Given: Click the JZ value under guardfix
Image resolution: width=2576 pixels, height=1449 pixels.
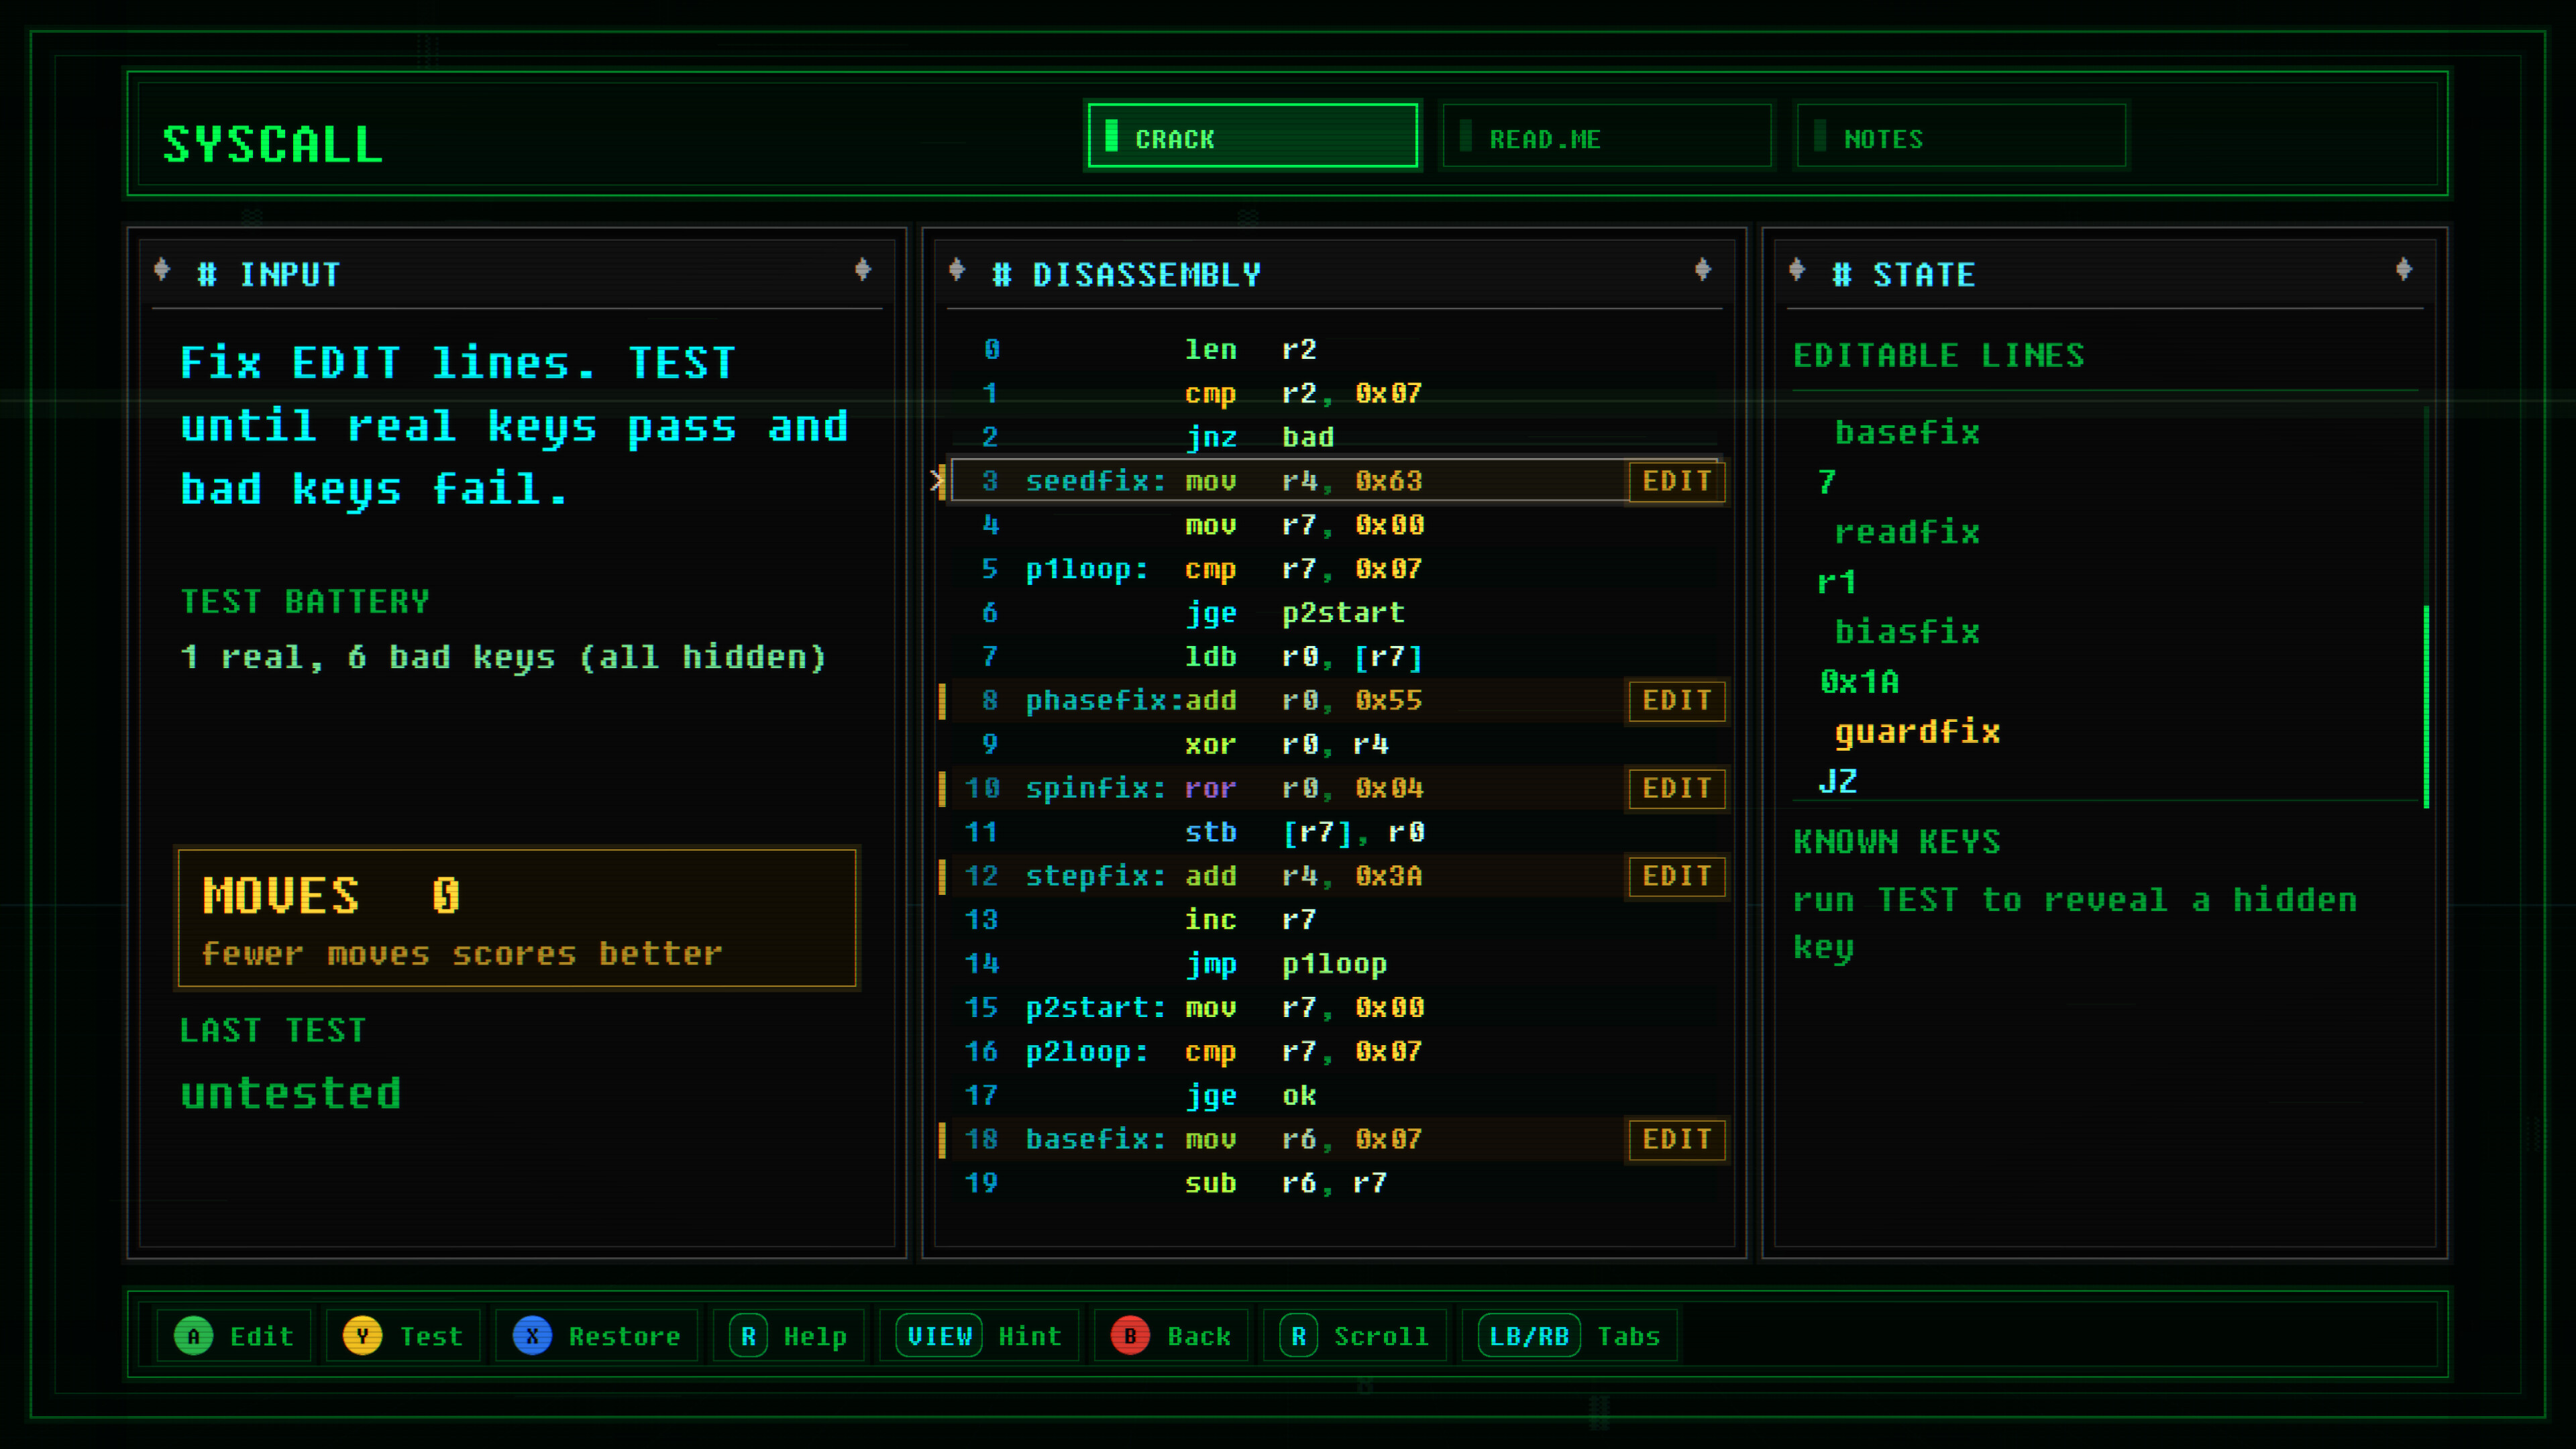Looking at the screenshot, I should point(1838,781).
